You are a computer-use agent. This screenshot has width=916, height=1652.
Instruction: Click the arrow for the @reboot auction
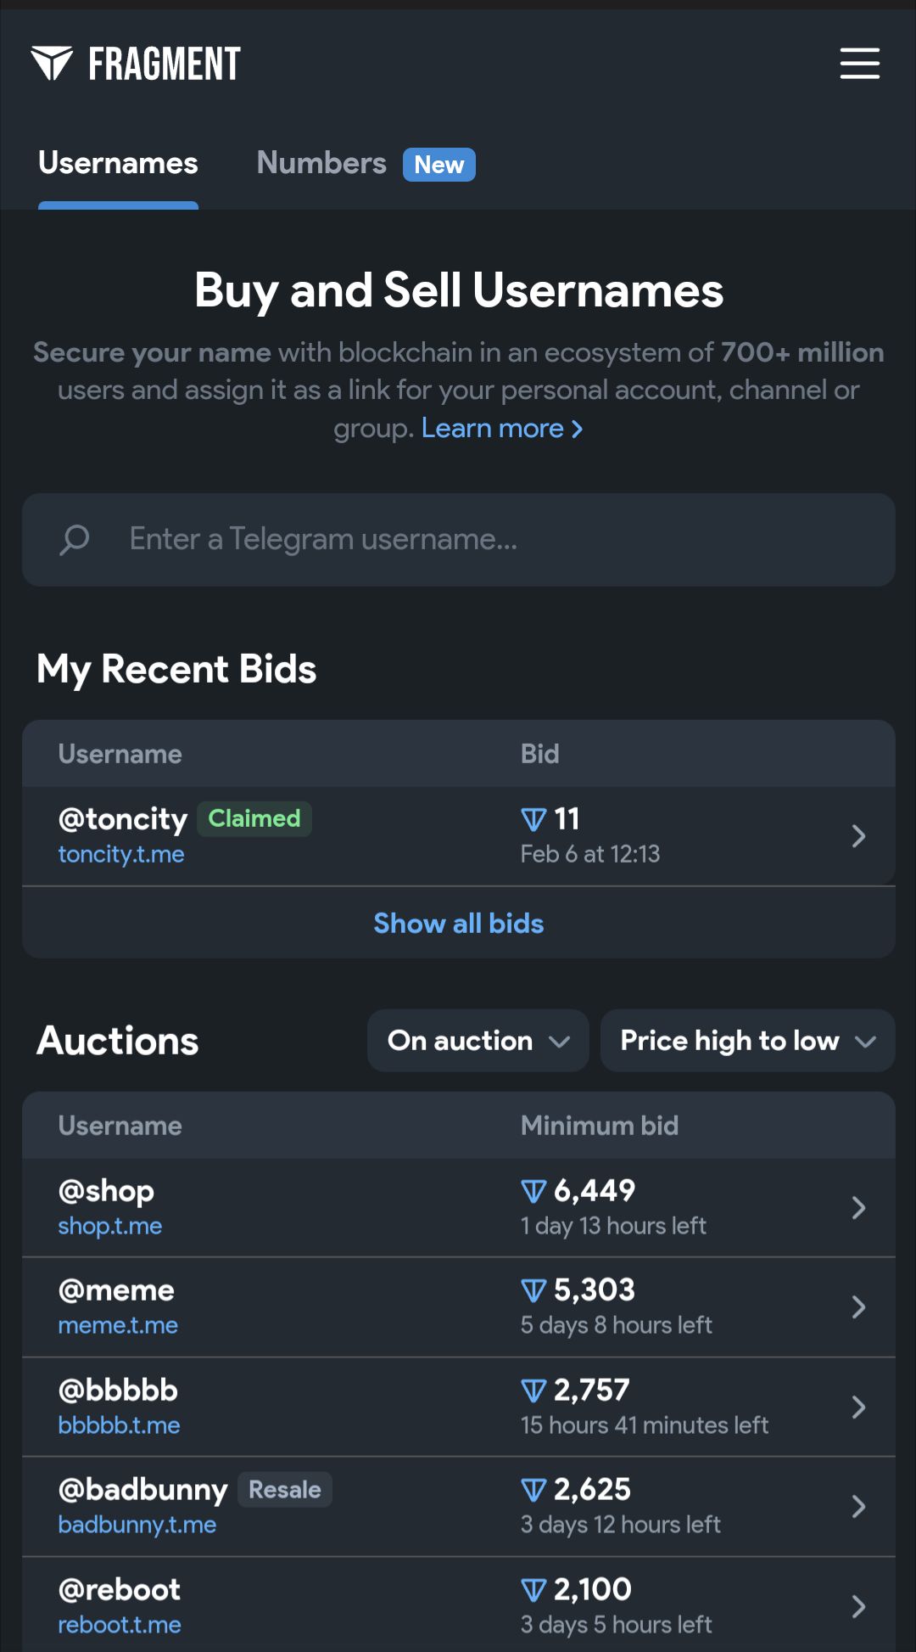point(858,1606)
